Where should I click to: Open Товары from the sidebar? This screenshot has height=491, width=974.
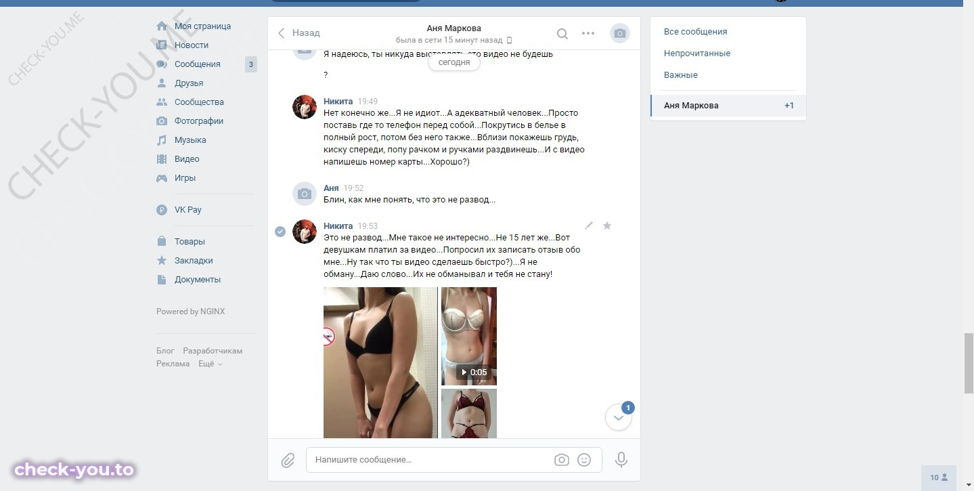(190, 242)
